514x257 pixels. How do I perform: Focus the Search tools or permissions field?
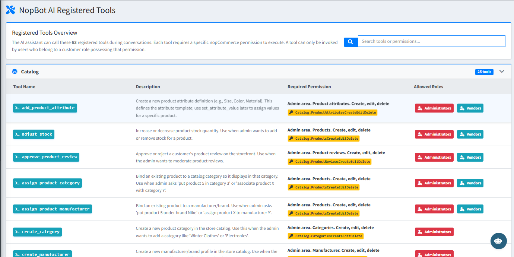431,41
